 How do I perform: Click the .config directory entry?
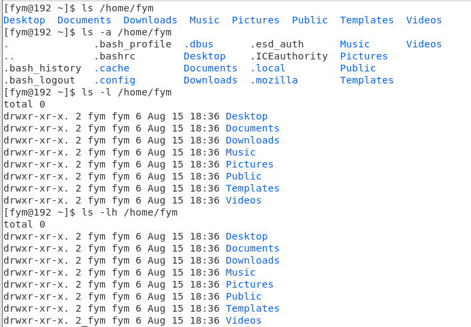tap(114, 81)
